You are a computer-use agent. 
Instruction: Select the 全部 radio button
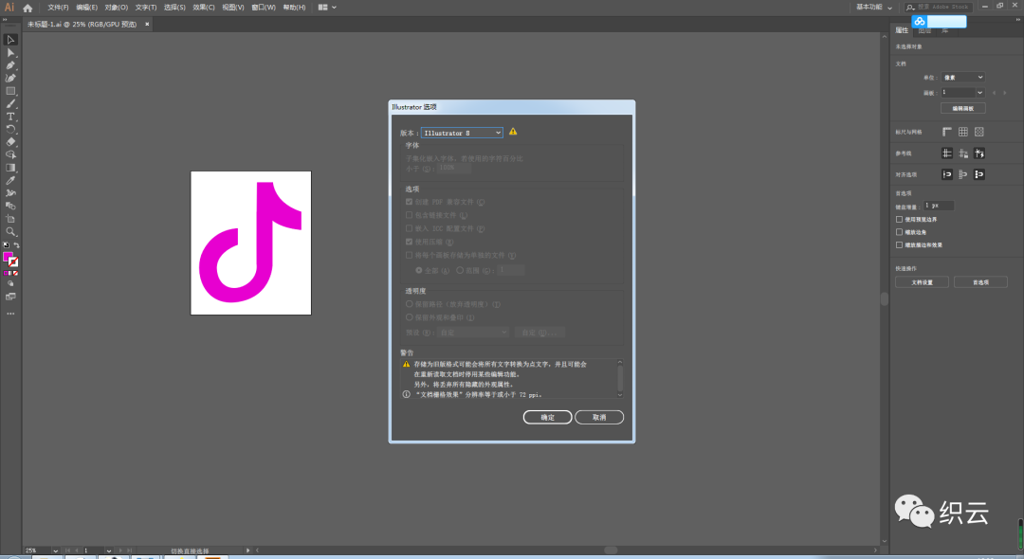419,270
